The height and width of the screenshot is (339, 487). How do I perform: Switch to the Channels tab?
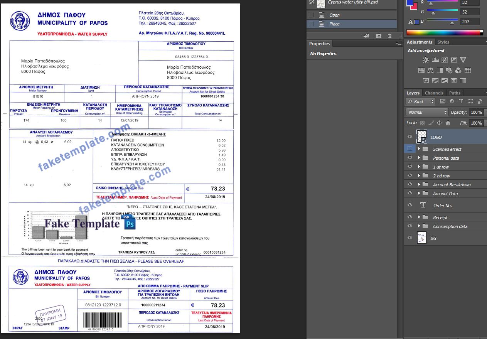[434, 93]
